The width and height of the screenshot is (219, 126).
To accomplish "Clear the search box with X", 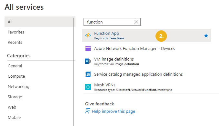I will point(136,22).
